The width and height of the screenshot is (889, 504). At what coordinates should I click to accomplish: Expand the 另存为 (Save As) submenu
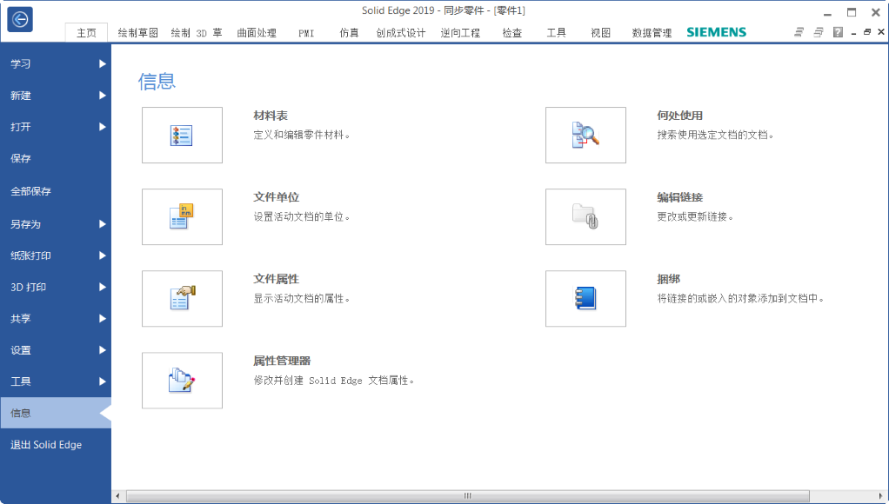tap(56, 224)
